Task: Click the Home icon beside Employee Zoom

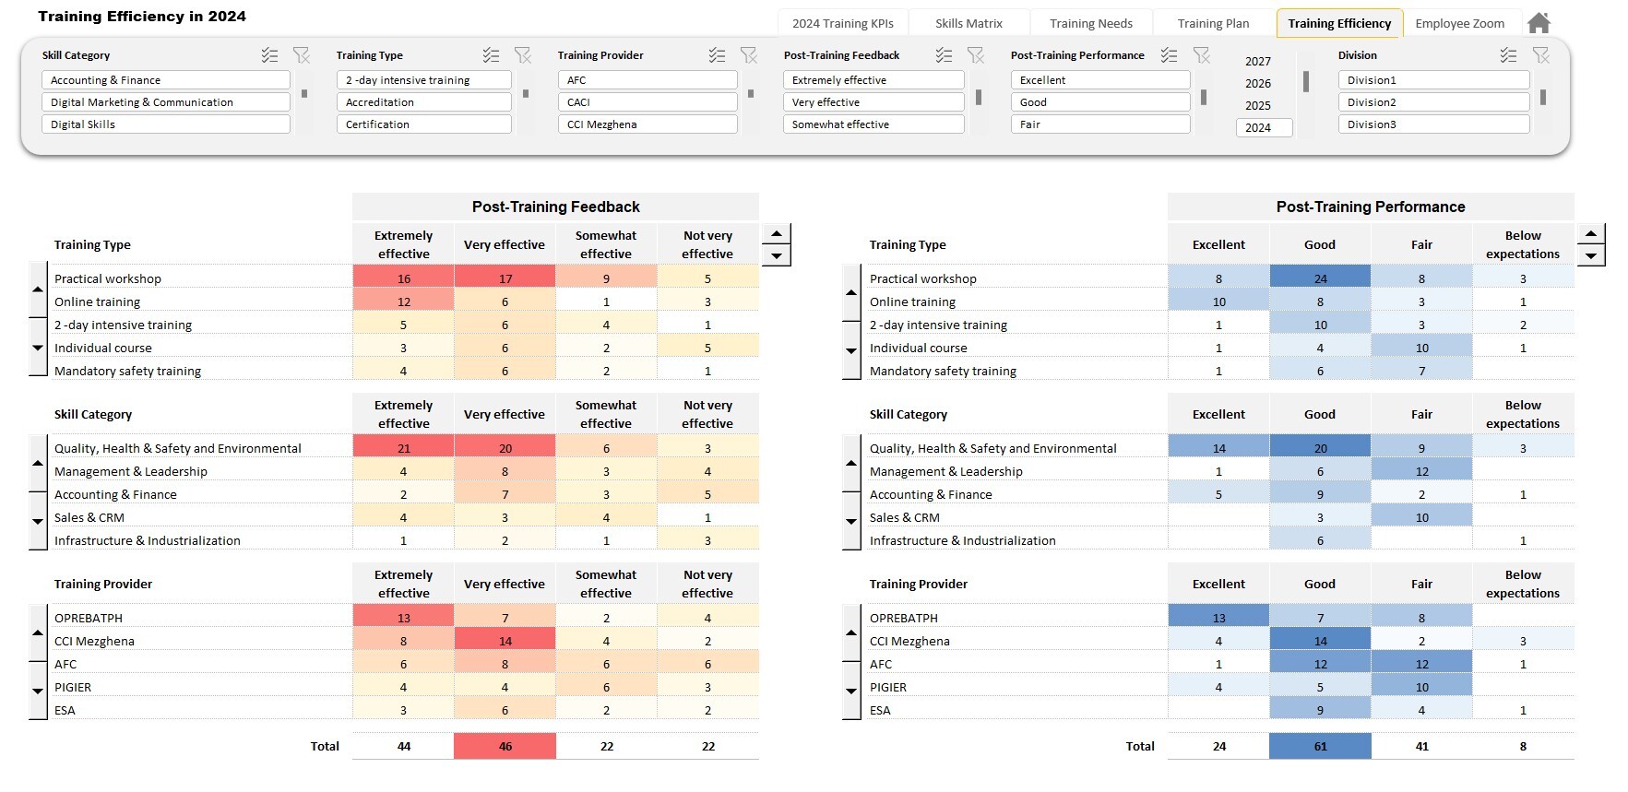Action: [x=1539, y=23]
